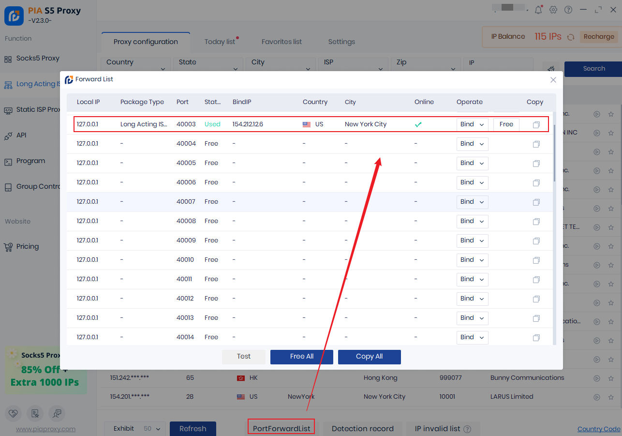Close the Forward List dialog
This screenshot has width=622, height=436.
coord(553,80)
